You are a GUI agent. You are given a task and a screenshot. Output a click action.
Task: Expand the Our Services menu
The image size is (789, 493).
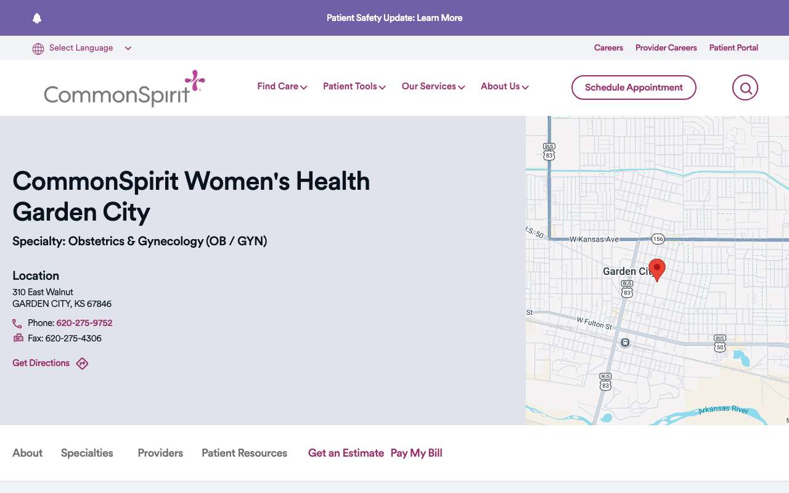(x=433, y=87)
